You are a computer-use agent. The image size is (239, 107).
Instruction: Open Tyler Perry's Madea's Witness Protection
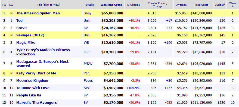[43, 52]
